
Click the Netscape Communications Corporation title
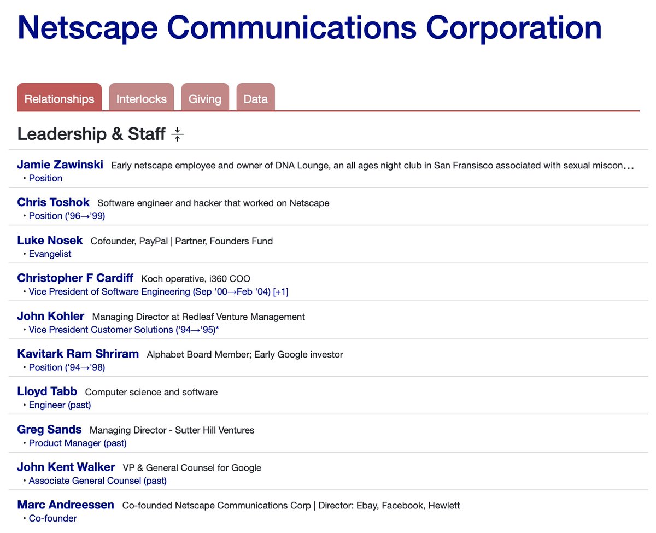(309, 27)
